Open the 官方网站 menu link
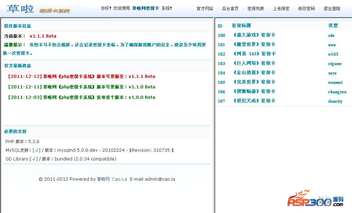 [205, 9]
